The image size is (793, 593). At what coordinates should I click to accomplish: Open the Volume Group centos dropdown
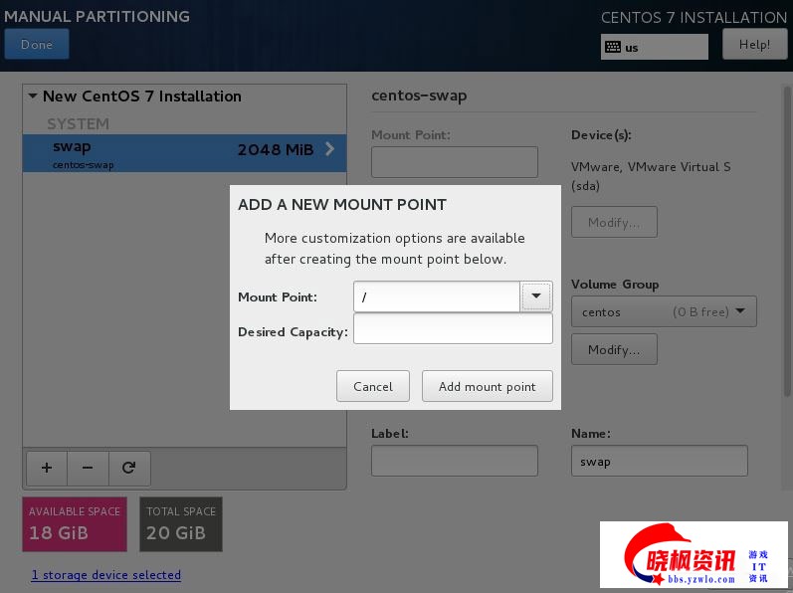coord(664,311)
